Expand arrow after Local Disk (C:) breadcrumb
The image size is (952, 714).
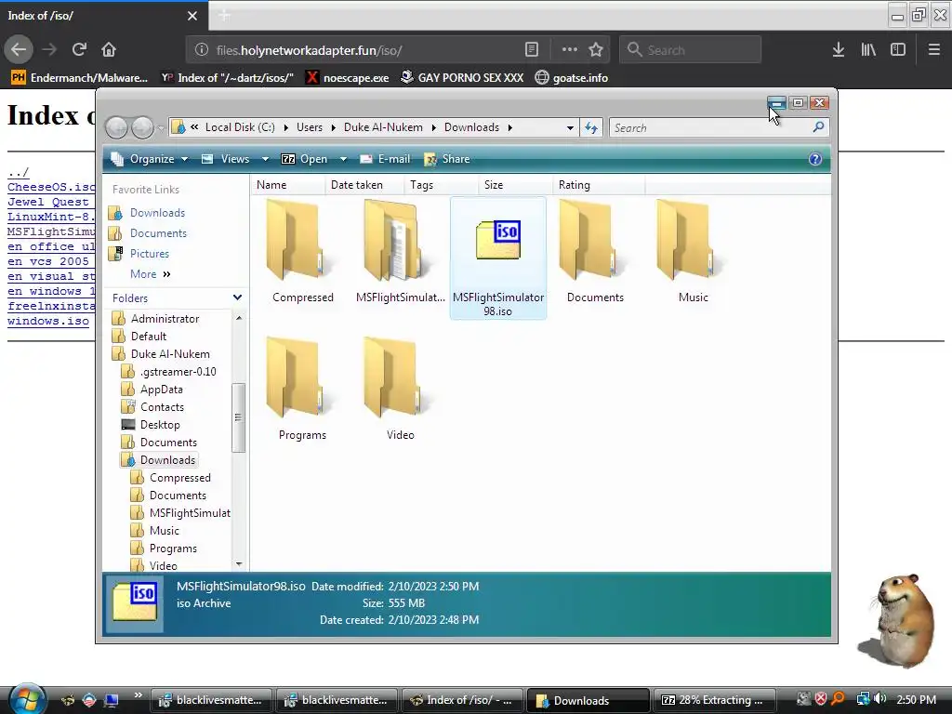click(286, 127)
